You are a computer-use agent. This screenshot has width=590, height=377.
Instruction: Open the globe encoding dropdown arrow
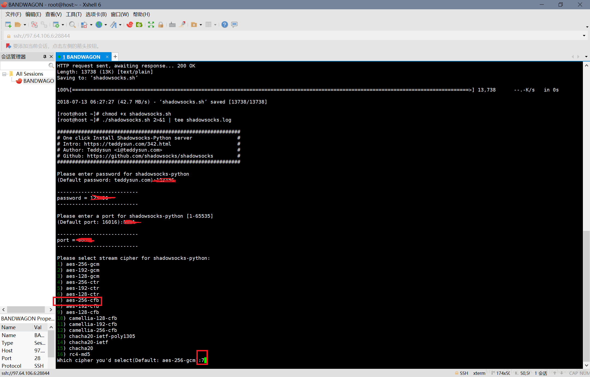point(106,25)
